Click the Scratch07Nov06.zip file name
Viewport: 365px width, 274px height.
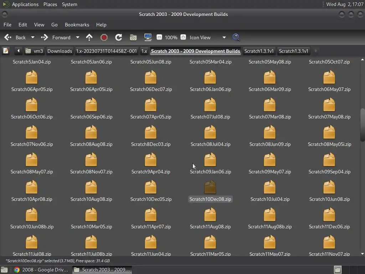[32, 144]
